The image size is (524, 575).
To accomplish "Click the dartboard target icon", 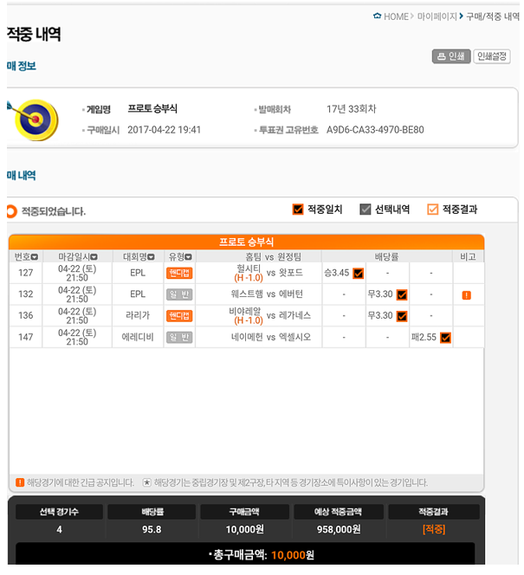I will (36, 120).
